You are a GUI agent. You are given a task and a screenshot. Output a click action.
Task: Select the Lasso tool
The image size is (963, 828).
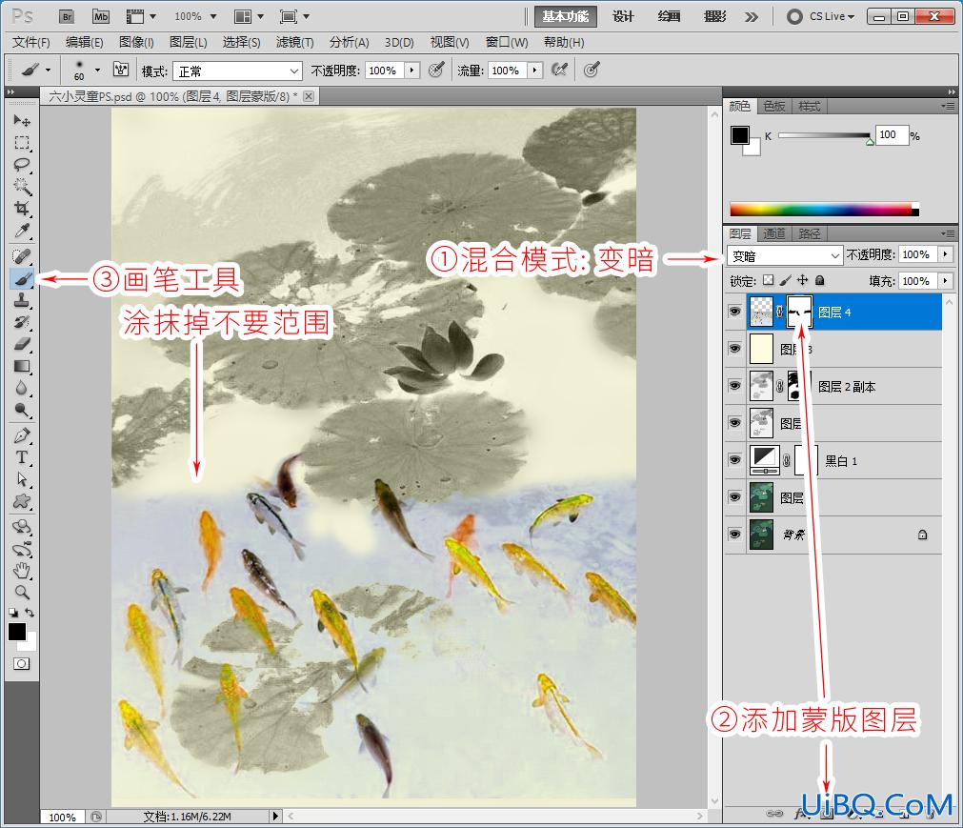point(22,165)
